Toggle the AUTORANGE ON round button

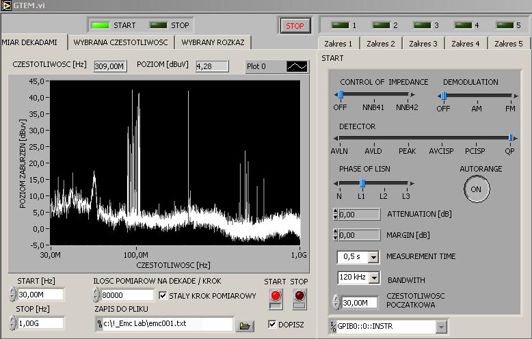(477, 189)
